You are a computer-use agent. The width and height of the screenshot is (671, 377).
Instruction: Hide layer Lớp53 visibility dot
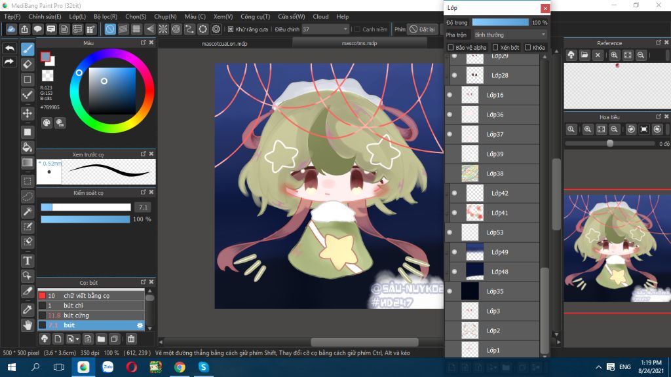pyautogui.click(x=450, y=232)
